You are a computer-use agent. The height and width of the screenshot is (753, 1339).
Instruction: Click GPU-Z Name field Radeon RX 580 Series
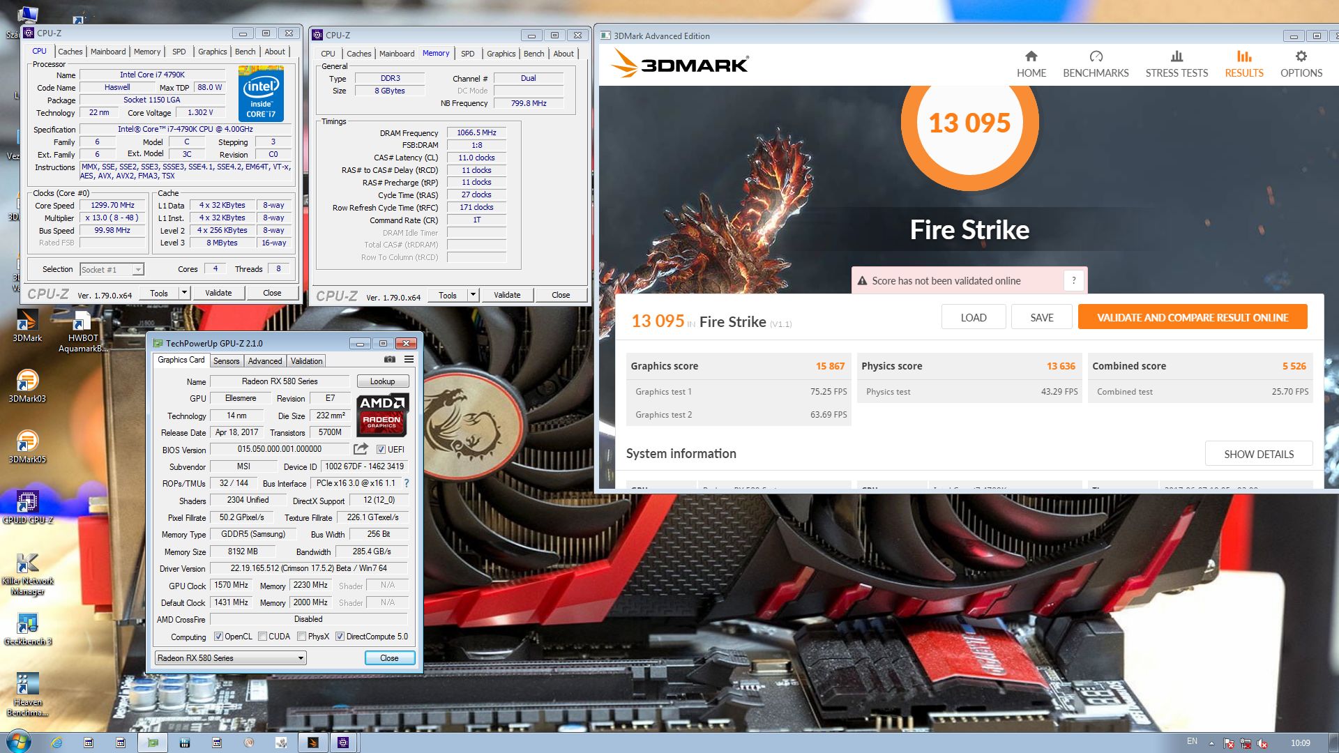(x=280, y=381)
